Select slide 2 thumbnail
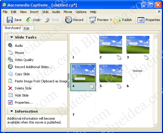Viewport: 163px width, 133px height. pos(111,45)
